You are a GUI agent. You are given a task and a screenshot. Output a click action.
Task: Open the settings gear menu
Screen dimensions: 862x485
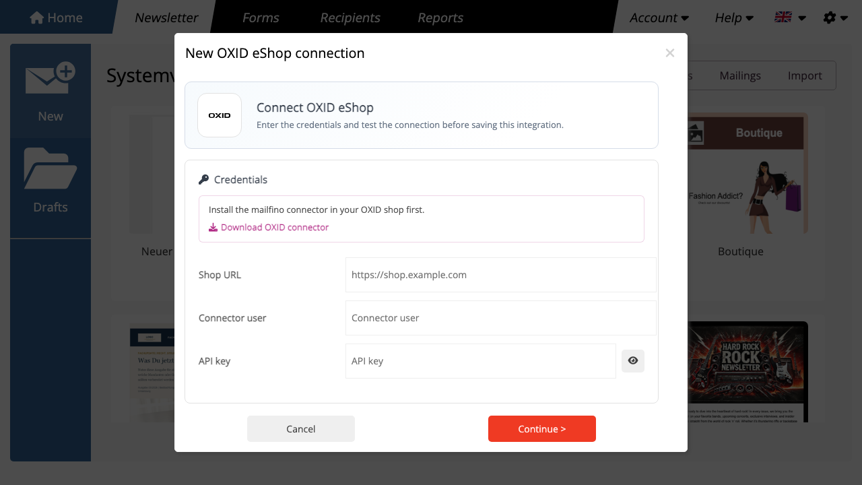coord(836,18)
